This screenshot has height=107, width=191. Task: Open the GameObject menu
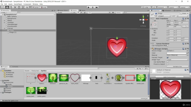pyautogui.click(x=18, y=4)
